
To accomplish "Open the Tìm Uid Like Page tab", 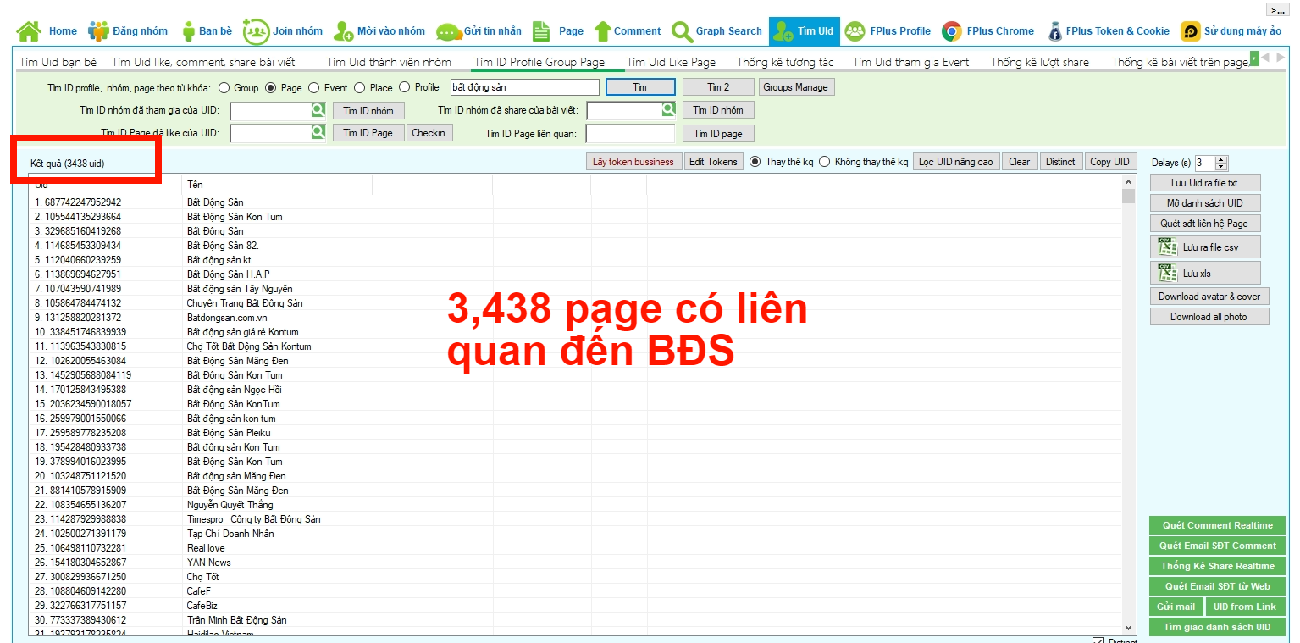I will pyautogui.click(x=671, y=62).
